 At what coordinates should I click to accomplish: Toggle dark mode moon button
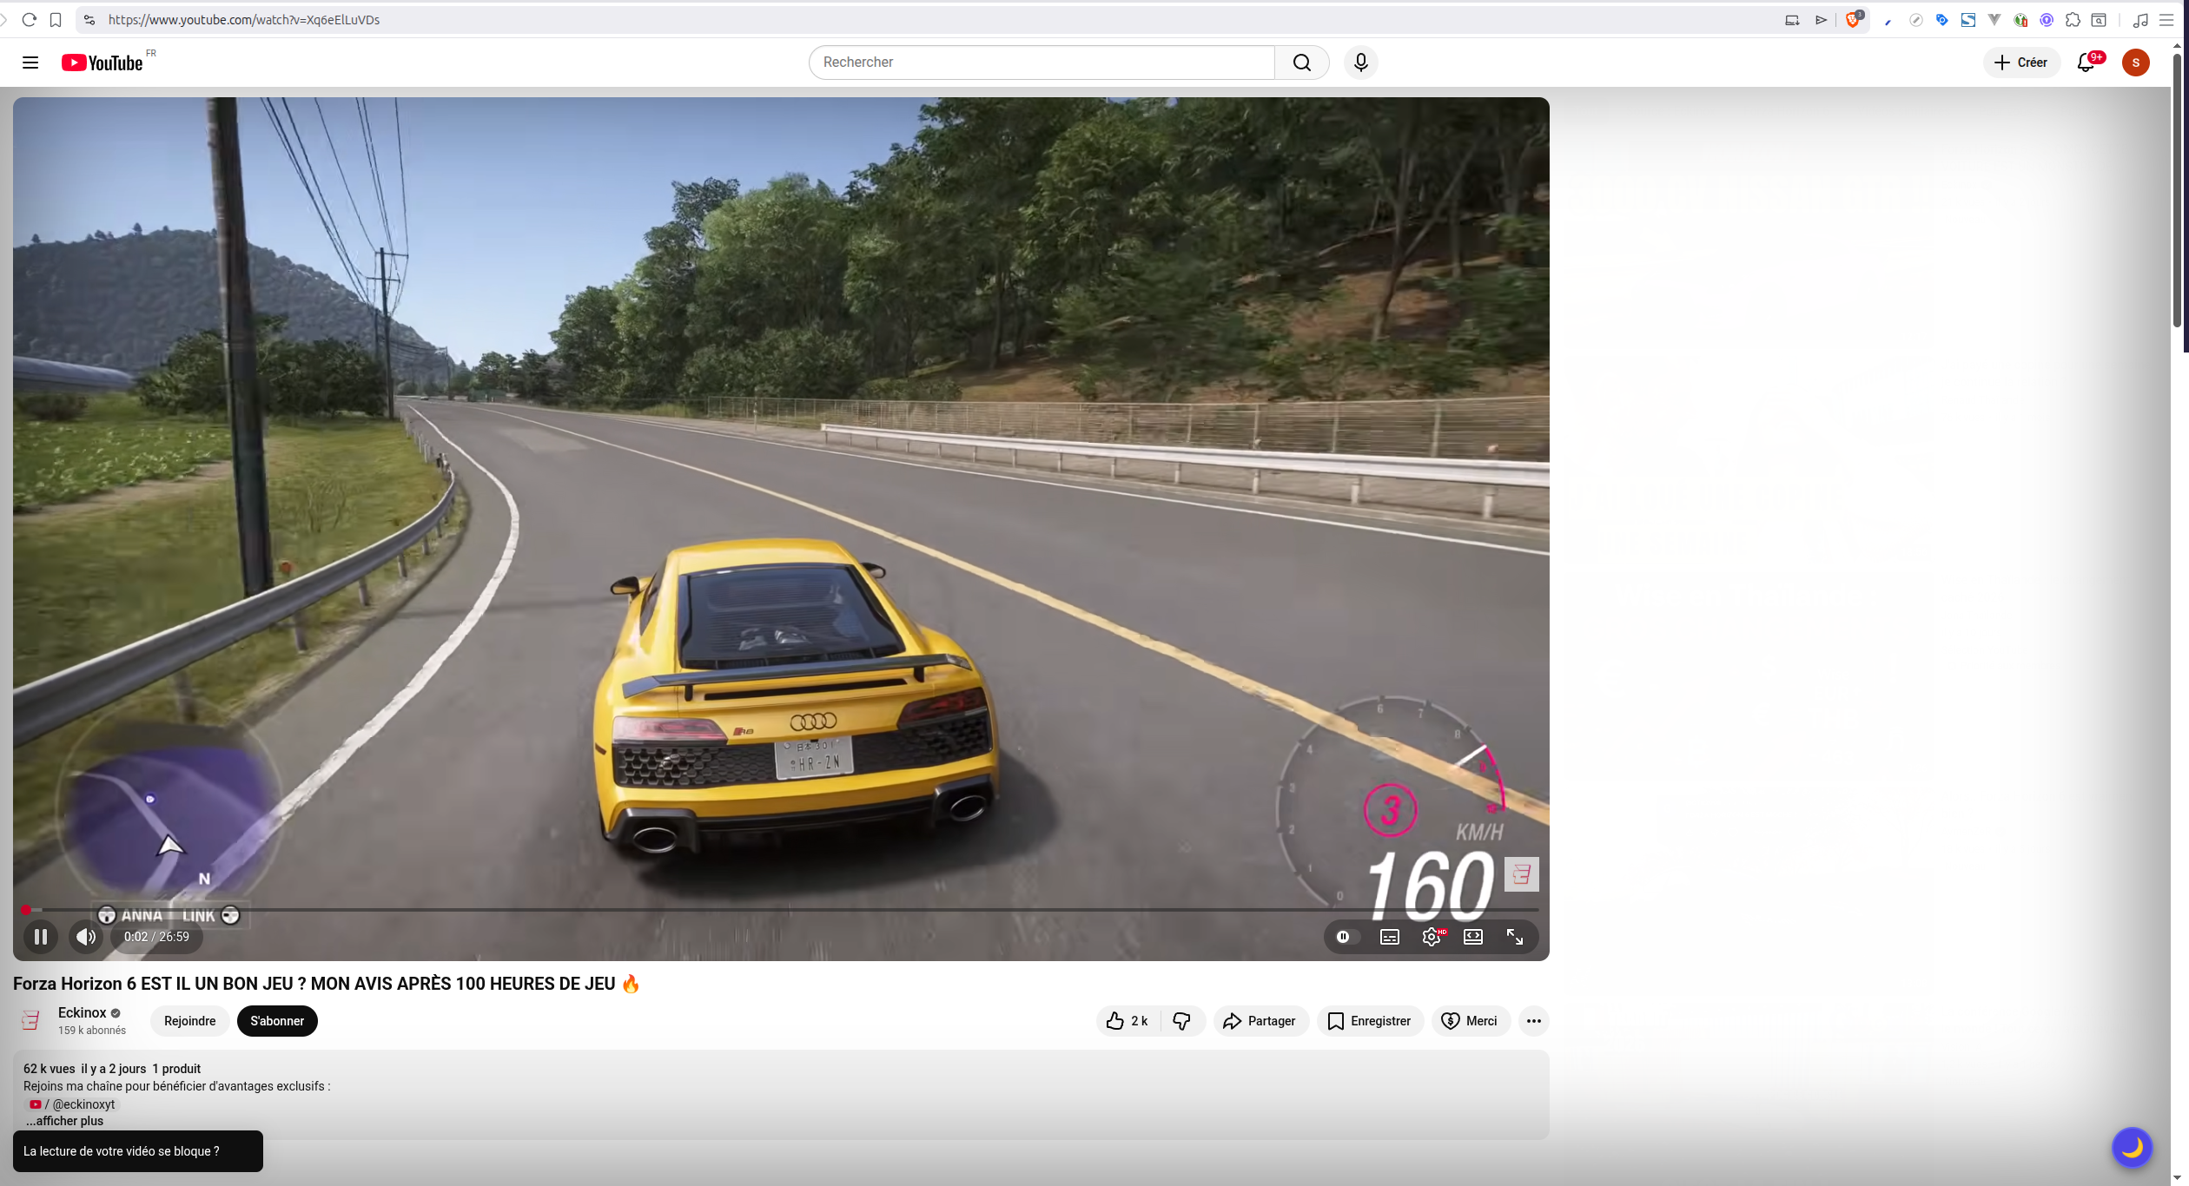point(2132,1148)
